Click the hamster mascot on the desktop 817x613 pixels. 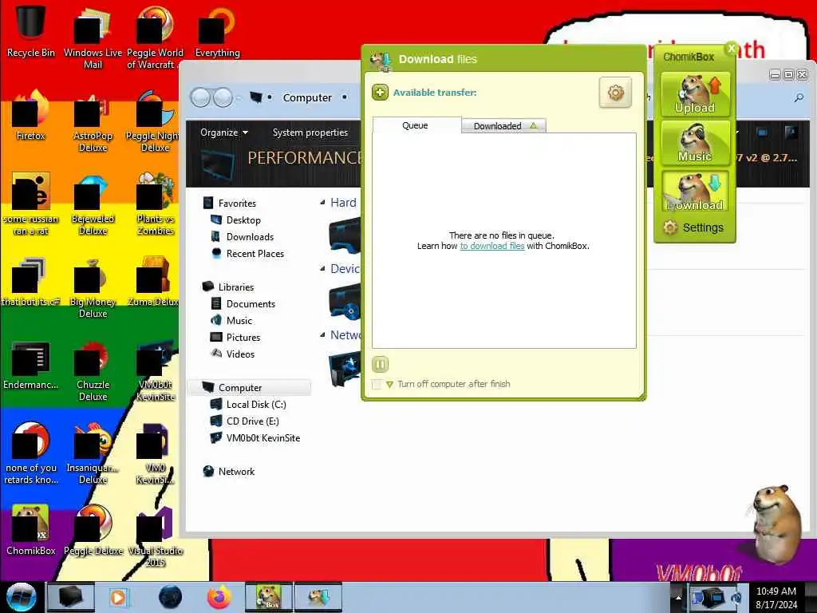point(776,524)
